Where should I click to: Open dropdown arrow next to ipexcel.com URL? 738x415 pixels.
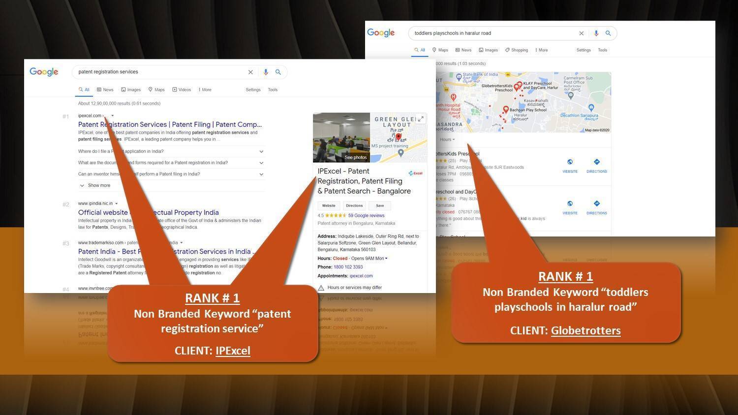pyautogui.click(x=113, y=116)
